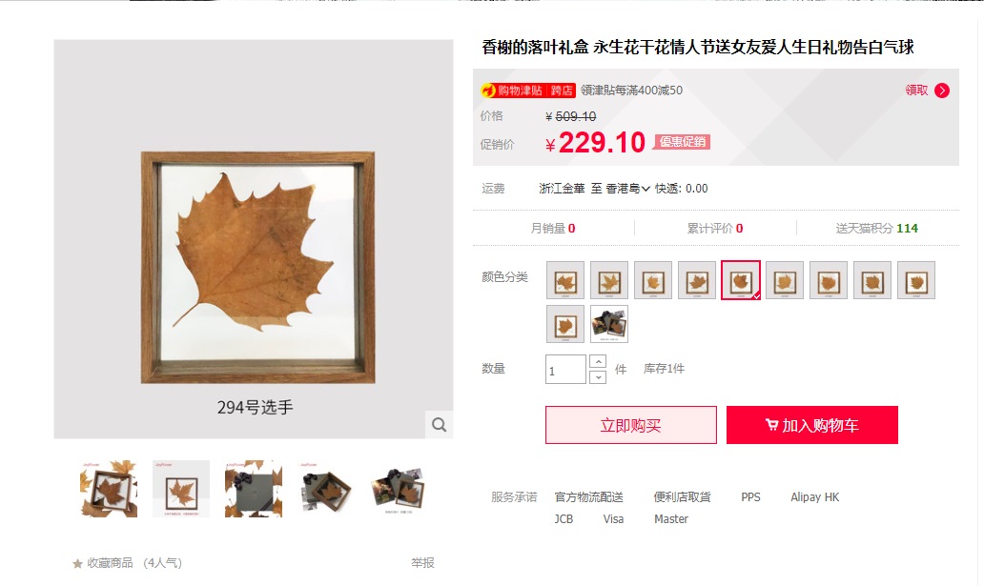Open the dark gift box with bow thumbnail
Viewport: 984px width, 586px height.
pos(254,489)
